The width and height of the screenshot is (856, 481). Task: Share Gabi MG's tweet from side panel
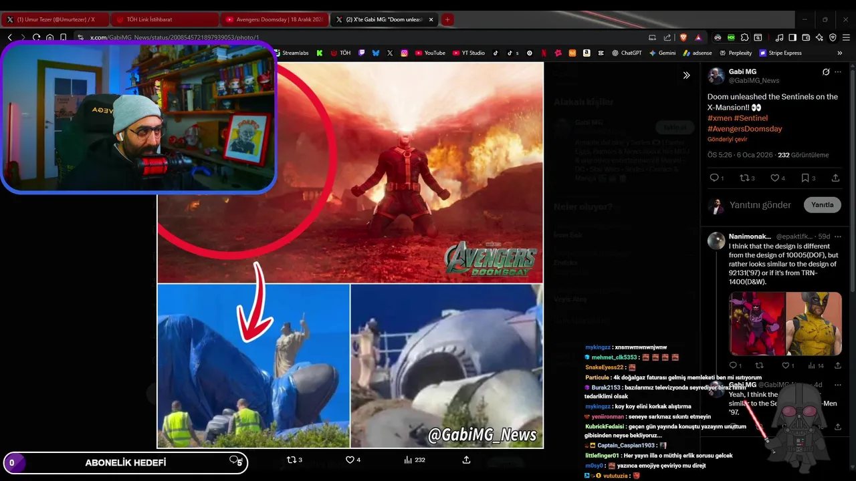point(835,178)
